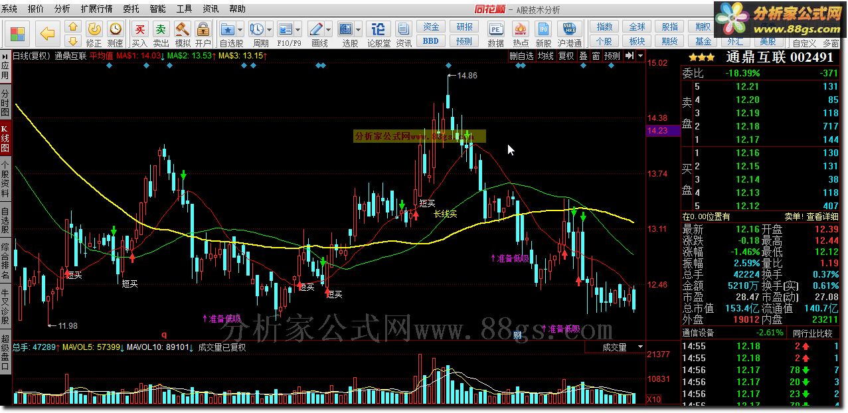Click the yellow up arrow button
848x413 pixels.
coord(73,27)
